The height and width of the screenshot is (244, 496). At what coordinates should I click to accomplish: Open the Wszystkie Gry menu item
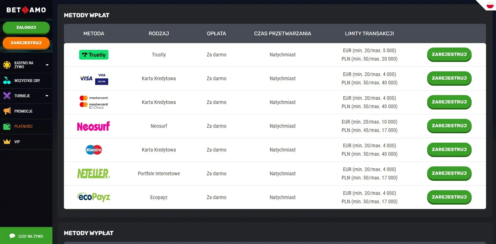click(x=27, y=81)
